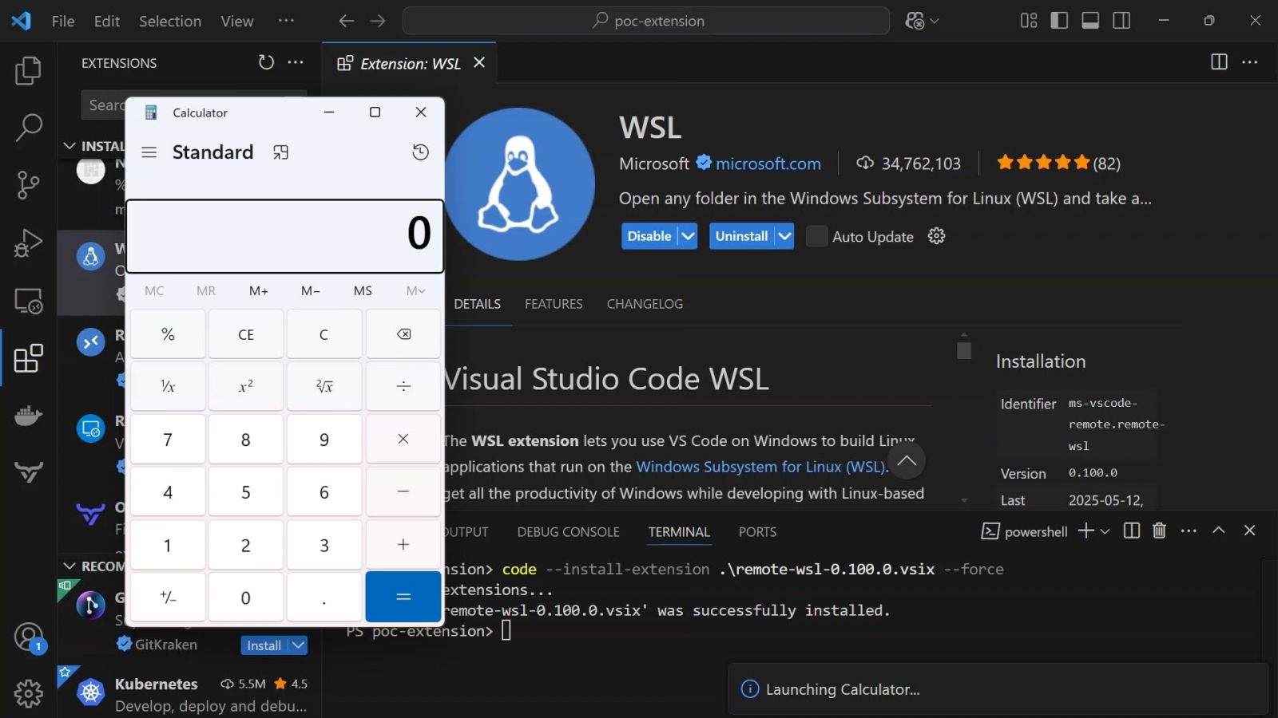Viewport: 1278px width, 718px height.
Task: Open the Search view in activity bar
Action: (28, 128)
